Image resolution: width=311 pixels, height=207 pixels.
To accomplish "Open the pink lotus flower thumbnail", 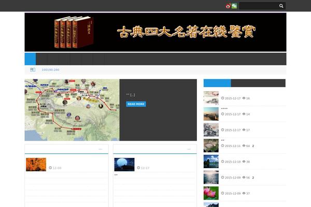I will (211, 193).
